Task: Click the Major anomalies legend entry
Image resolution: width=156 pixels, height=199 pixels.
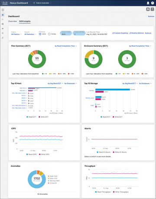Action: point(53,176)
